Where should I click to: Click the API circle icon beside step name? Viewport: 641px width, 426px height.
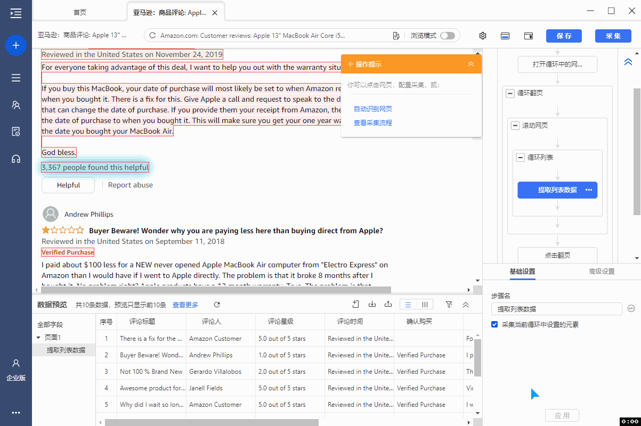tap(631, 308)
